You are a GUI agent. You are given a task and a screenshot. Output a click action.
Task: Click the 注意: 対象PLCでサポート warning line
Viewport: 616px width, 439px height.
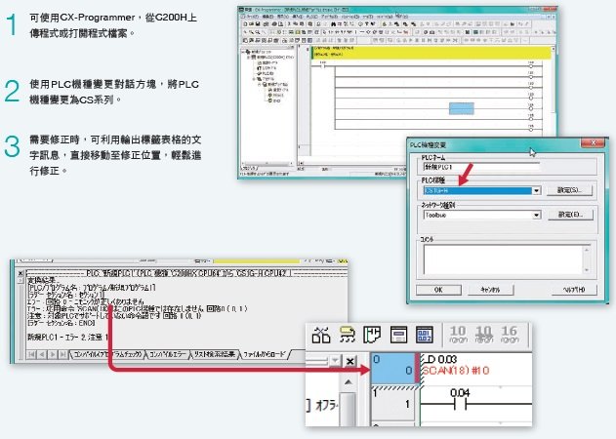[x=114, y=316]
